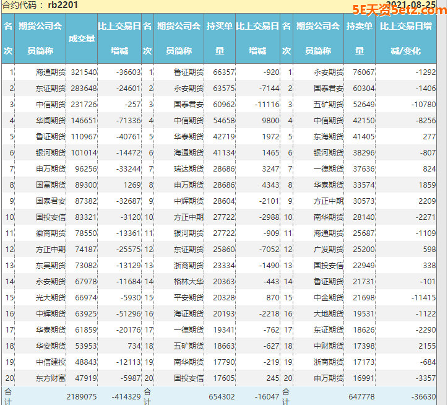448x405 pixels.
Task: Select volume value 283648
Action: (84, 89)
